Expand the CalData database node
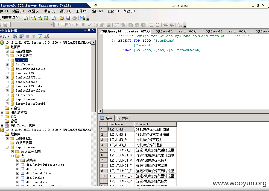The image size is (269, 191). 7,60
